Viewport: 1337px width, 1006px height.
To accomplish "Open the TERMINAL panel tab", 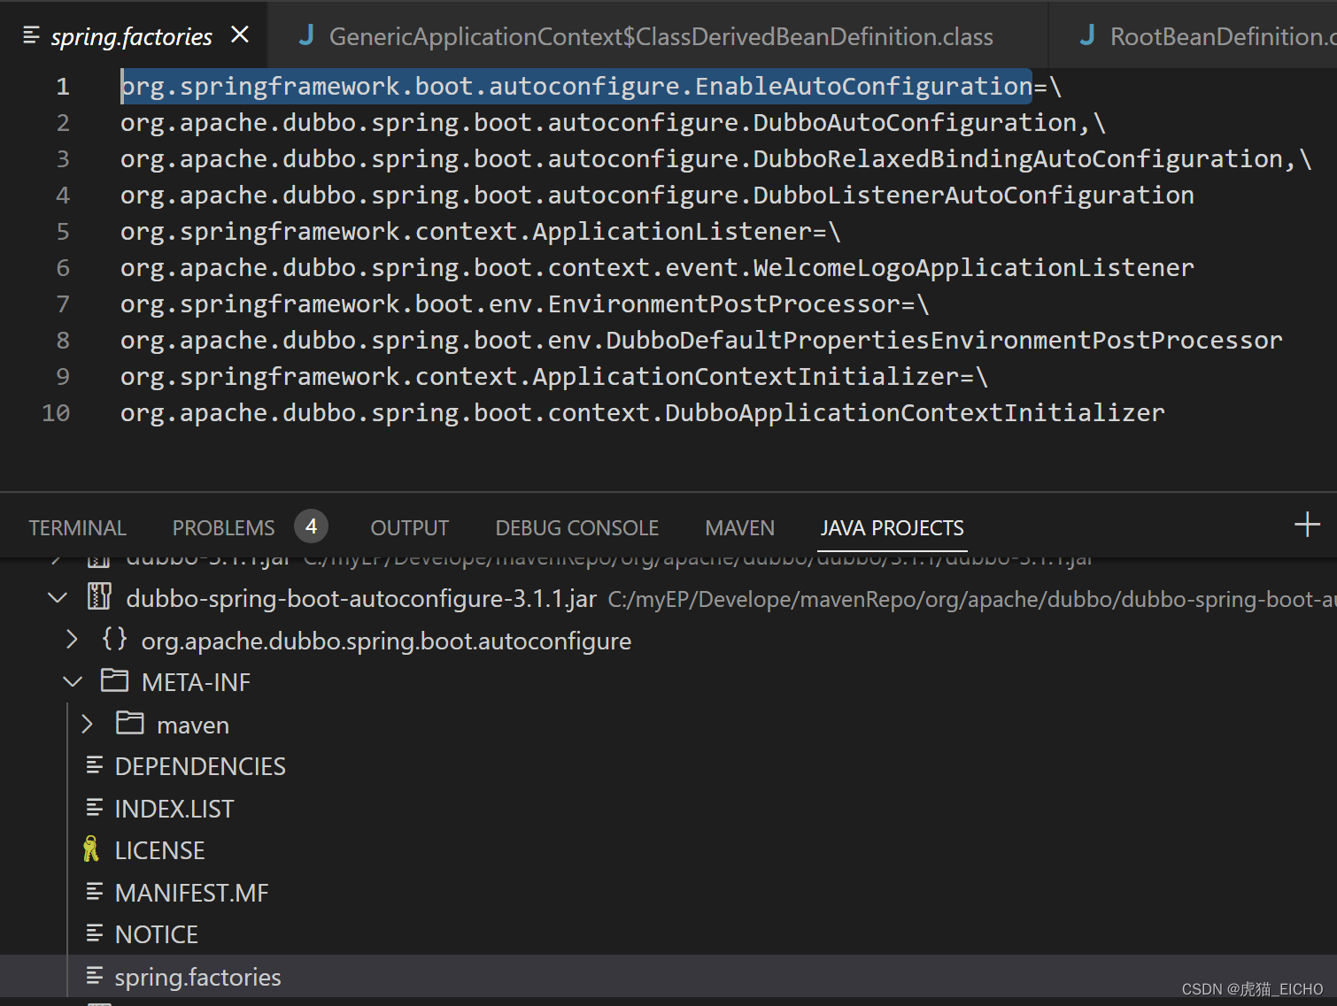I will [x=77, y=528].
